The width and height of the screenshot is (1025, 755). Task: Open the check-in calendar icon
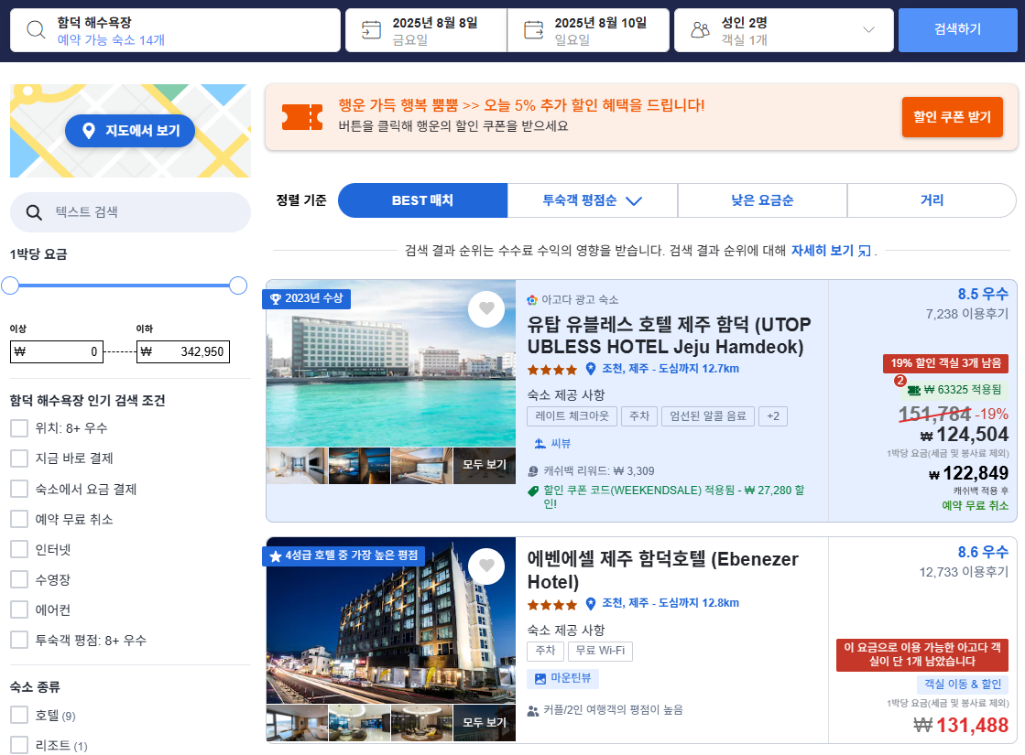point(371,29)
